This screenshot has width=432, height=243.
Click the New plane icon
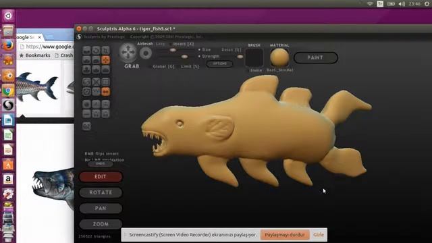tap(96, 104)
